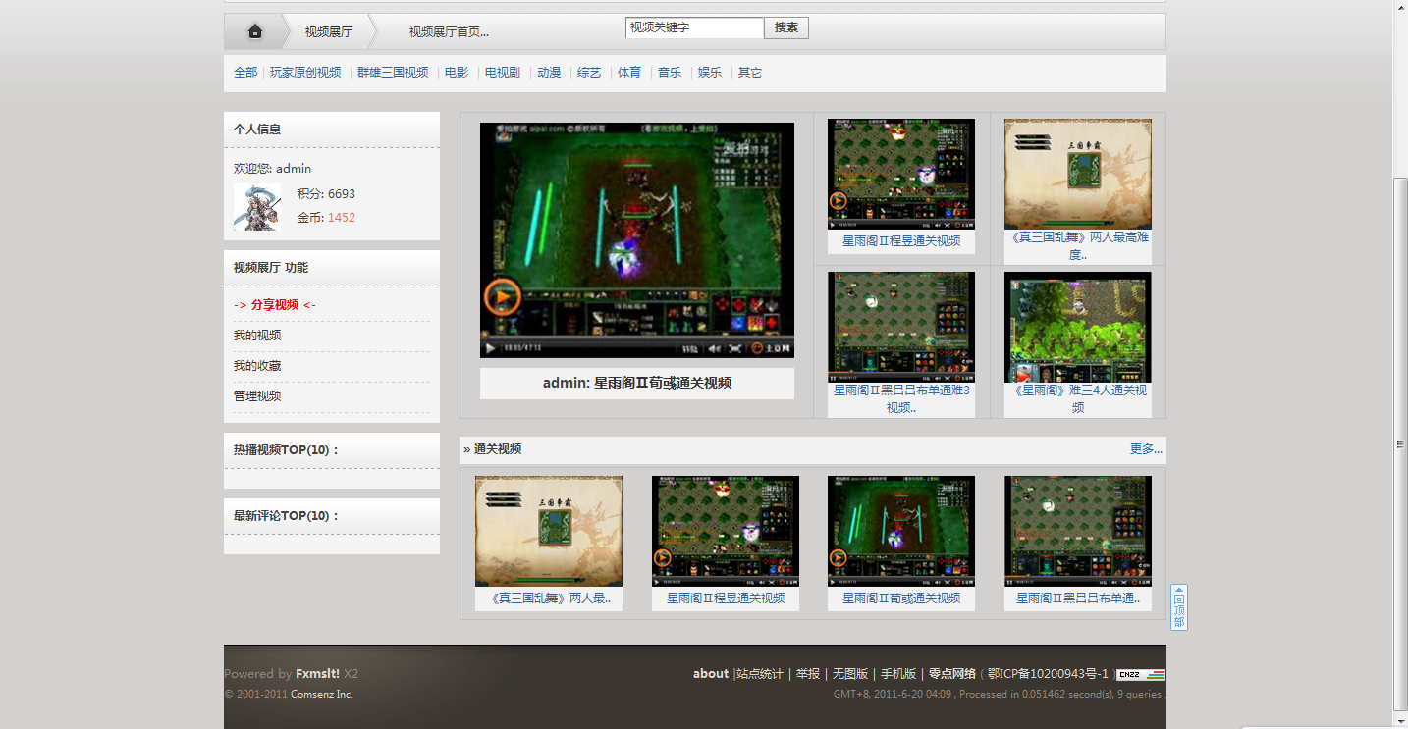Click the FxmsIt! link in footer
This screenshot has height=729, width=1408.
(317, 674)
